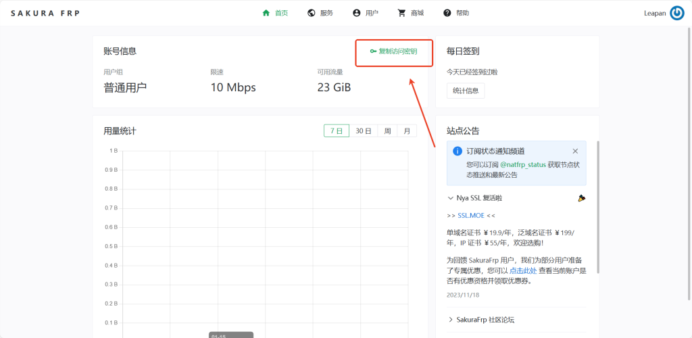The image size is (692, 338).
Task: Click the party popper icon
Action: point(582,198)
